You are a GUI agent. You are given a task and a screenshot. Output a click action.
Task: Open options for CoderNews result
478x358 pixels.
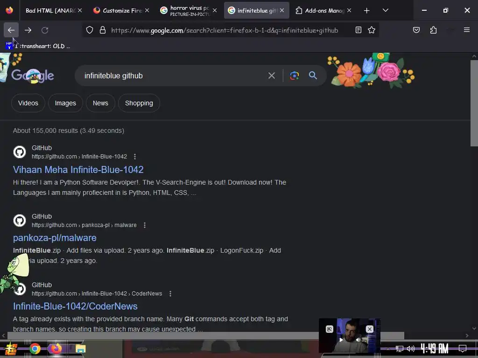click(x=170, y=294)
